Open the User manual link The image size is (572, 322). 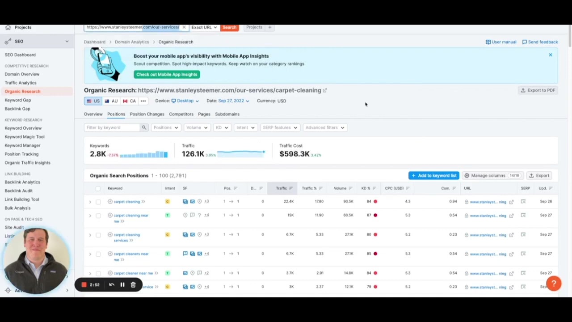pyautogui.click(x=501, y=42)
